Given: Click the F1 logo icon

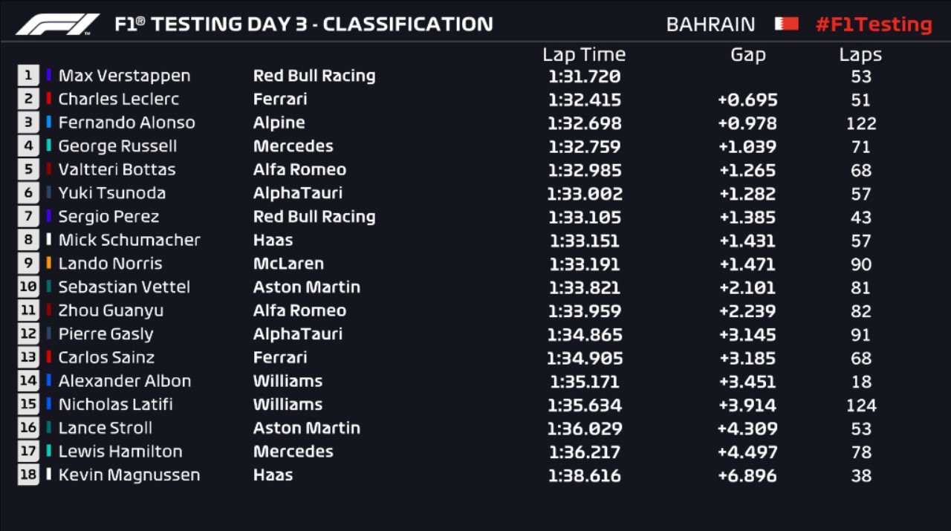Looking at the screenshot, I should click(58, 25).
